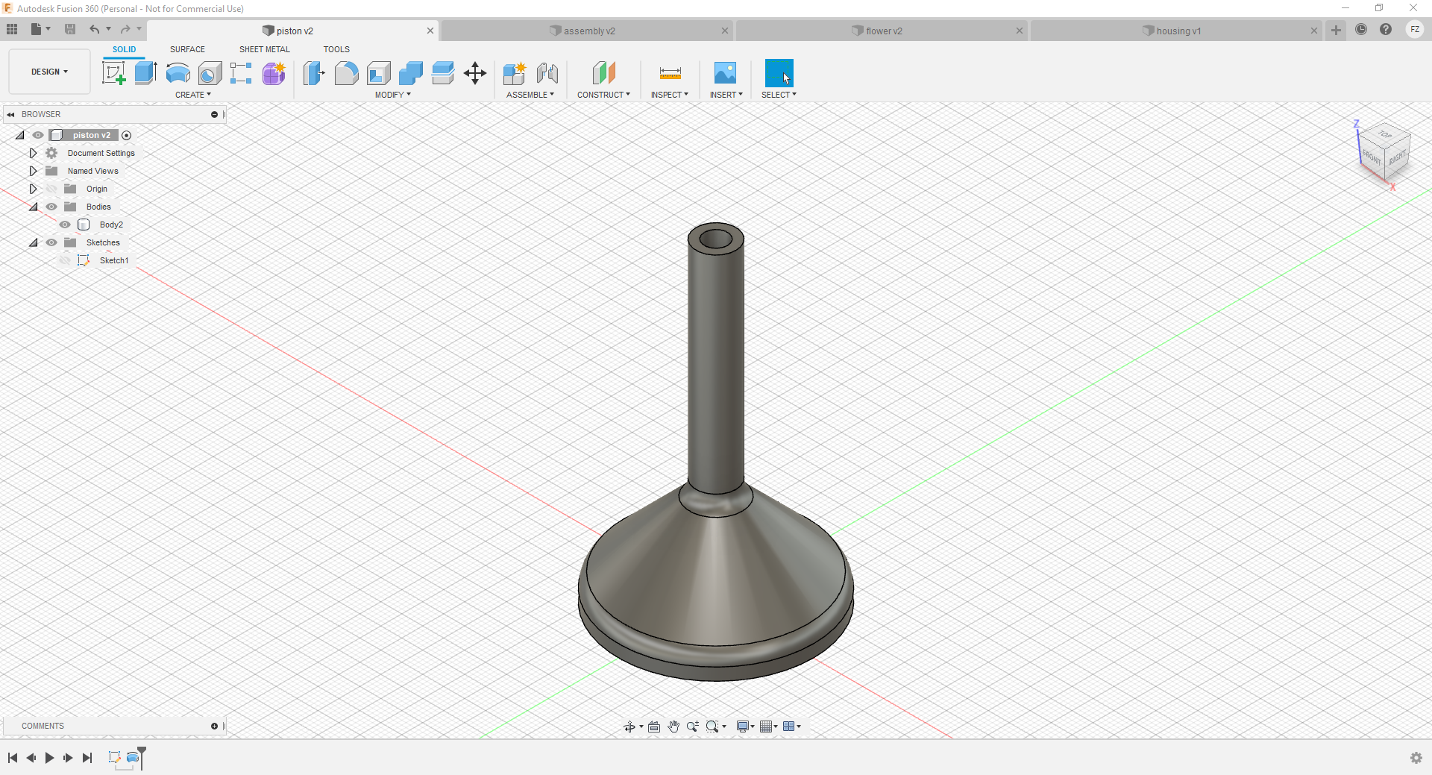1432x775 pixels.
Task: Hide the Bodies folder
Action: 51,207
